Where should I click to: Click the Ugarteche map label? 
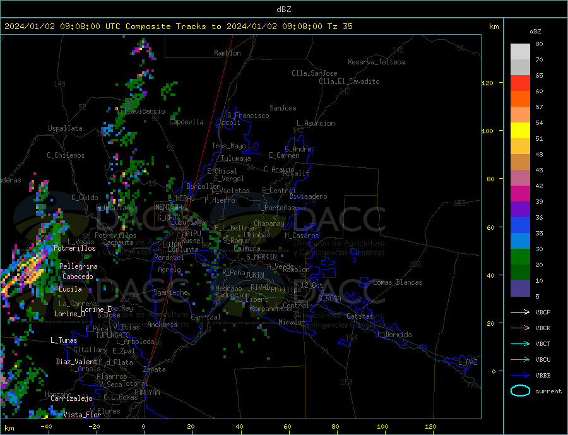point(170,292)
